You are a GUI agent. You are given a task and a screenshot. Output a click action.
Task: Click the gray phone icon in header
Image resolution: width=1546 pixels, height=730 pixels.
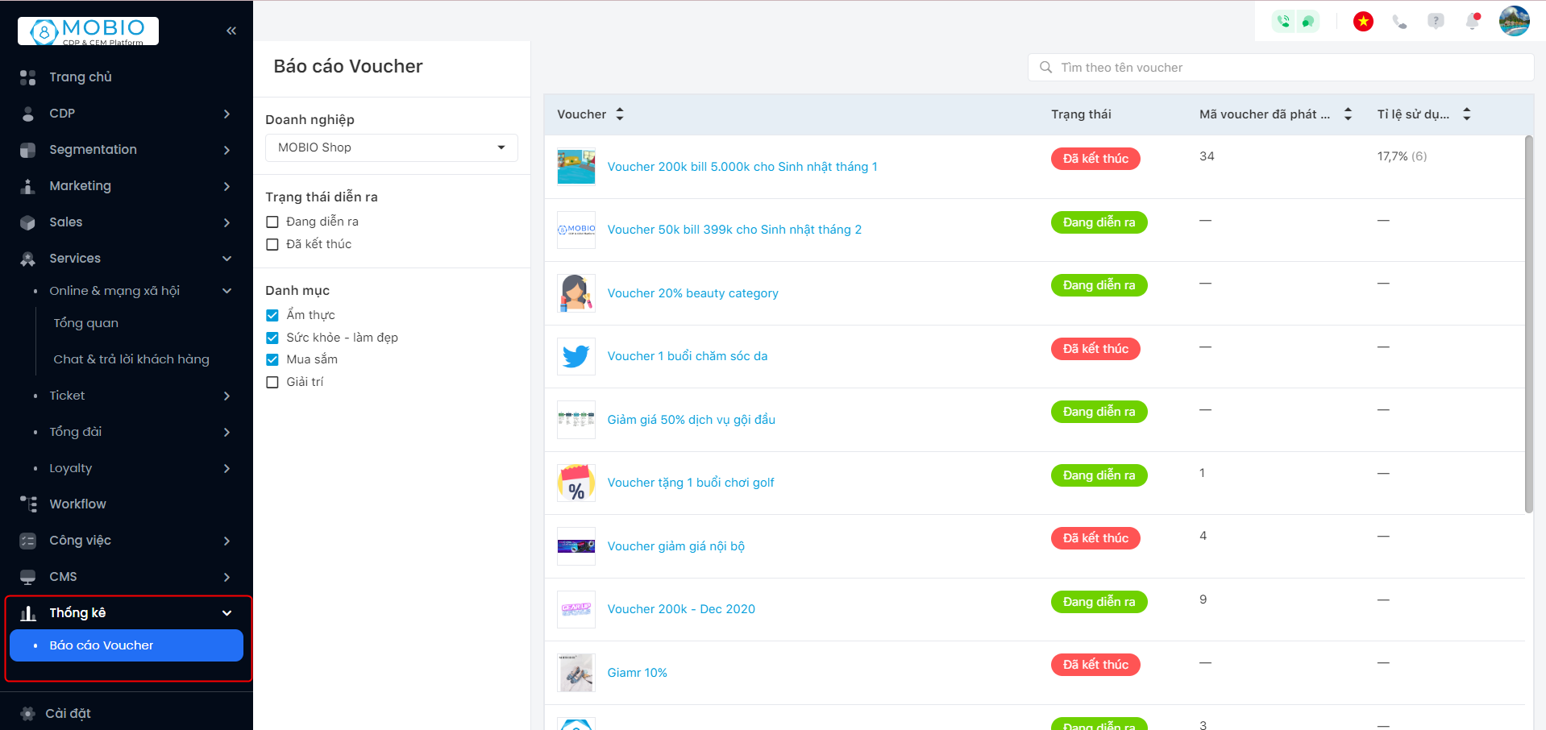(x=1399, y=22)
